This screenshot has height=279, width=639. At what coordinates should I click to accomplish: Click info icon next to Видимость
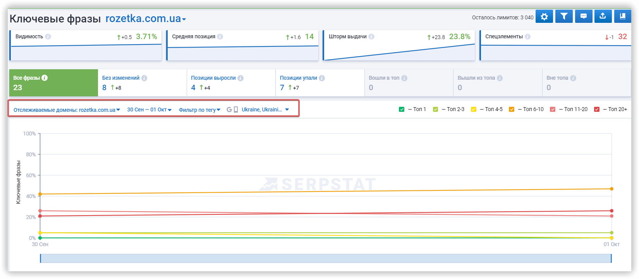pyautogui.click(x=48, y=36)
